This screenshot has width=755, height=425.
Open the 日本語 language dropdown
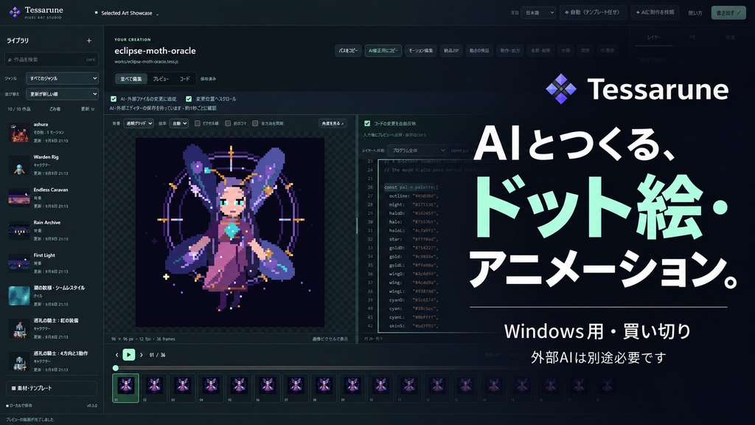[537, 13]
